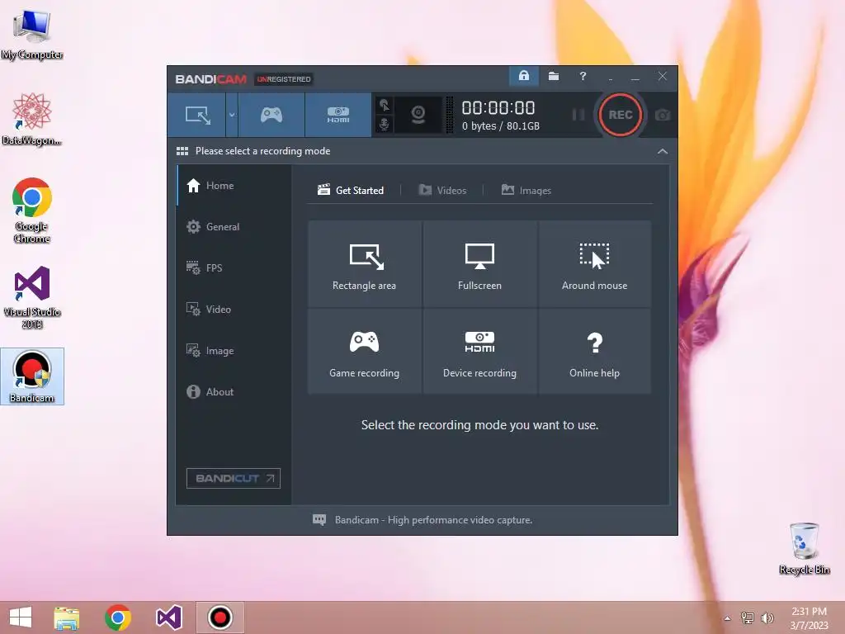Click the grid icon beside recording mode prompt
Screen dimensions: 845x634
click(182, 151)
